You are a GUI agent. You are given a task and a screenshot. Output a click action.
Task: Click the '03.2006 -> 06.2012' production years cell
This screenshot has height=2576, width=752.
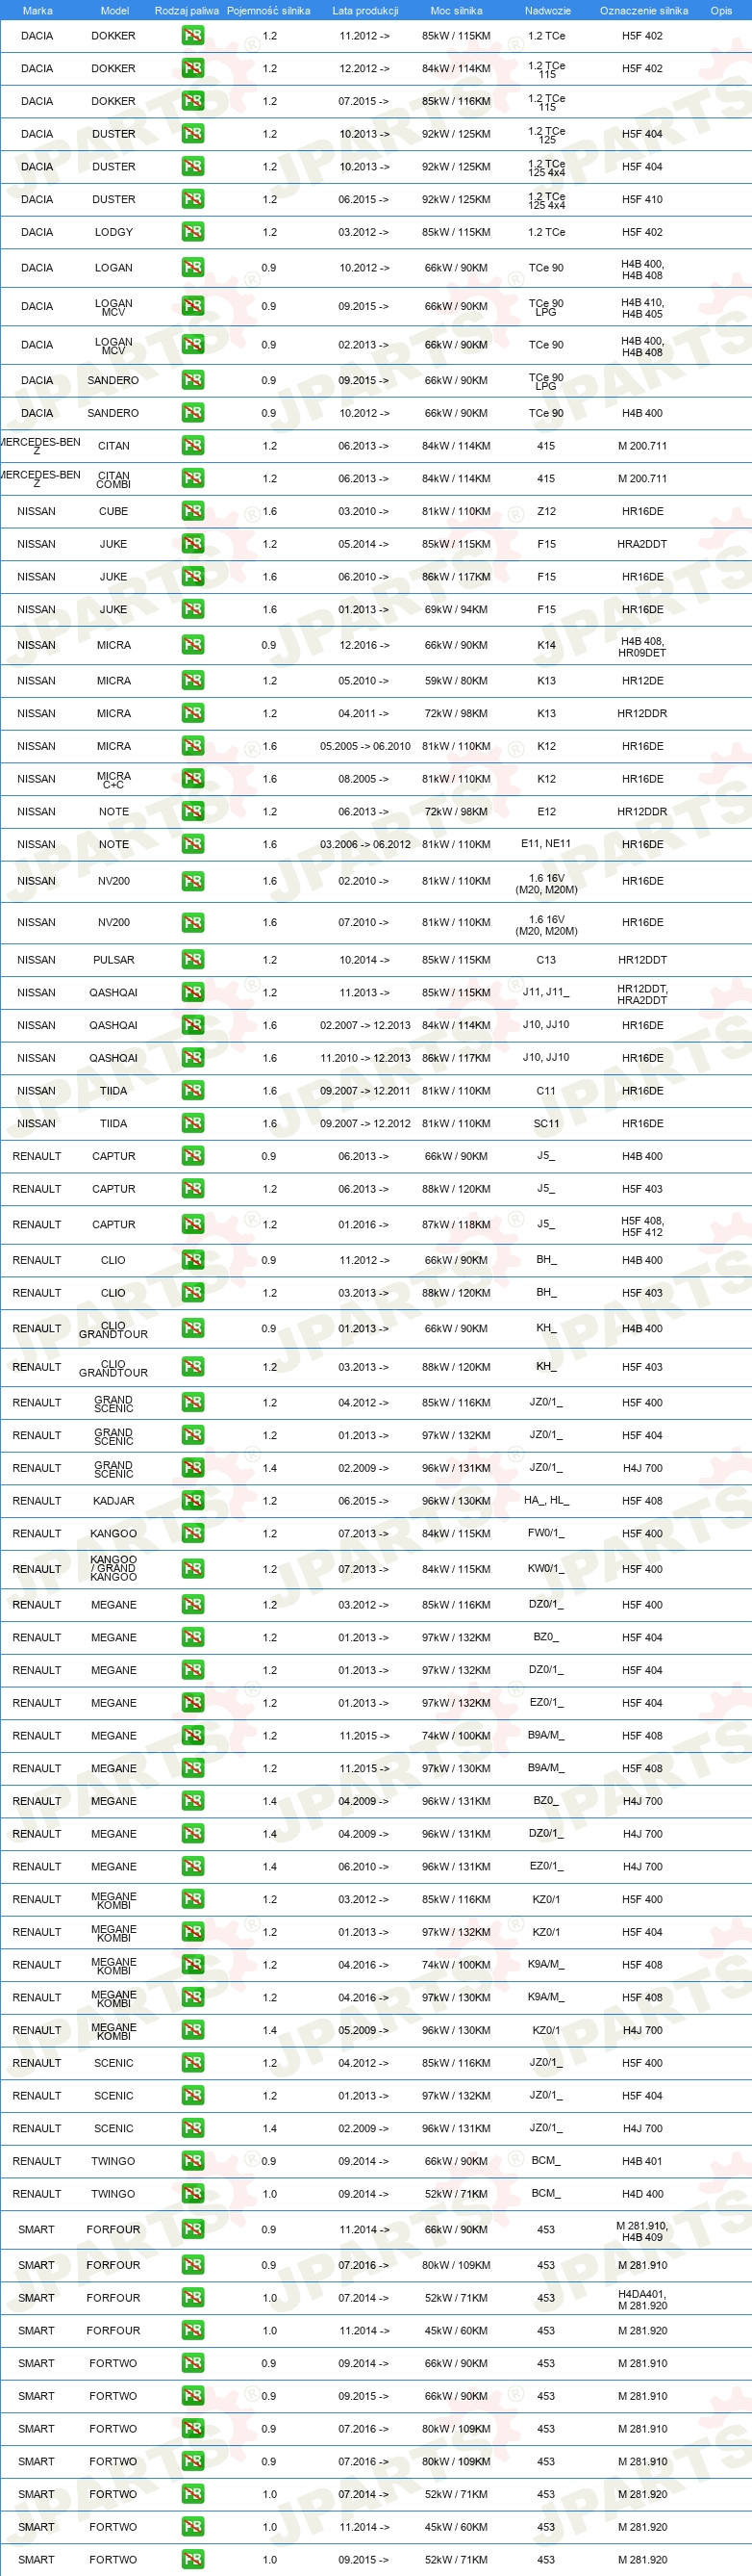coord(365,844)
